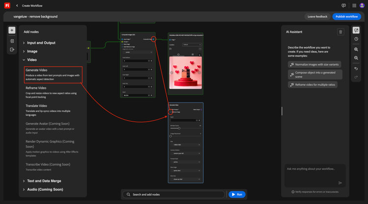Viewport: 368px width, 204px height.
Task: Zoom in on the canvas
Action: click(356, 50)
